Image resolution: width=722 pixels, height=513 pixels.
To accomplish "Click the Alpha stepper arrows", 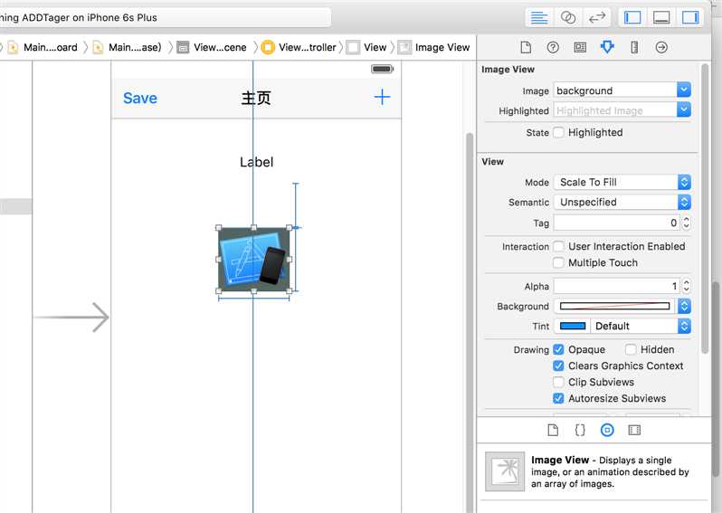I will tap(687, 286).
